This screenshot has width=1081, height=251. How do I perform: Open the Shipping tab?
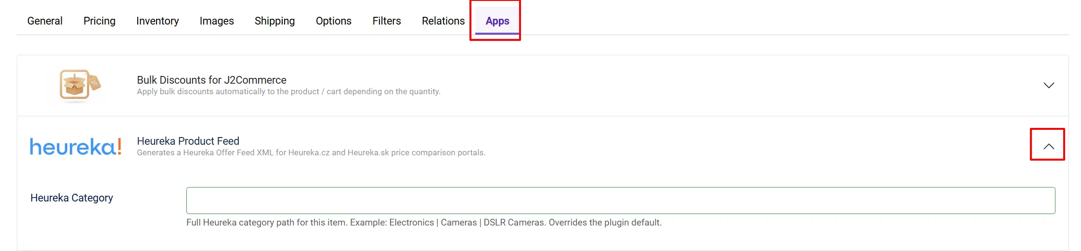coord(274,21)
